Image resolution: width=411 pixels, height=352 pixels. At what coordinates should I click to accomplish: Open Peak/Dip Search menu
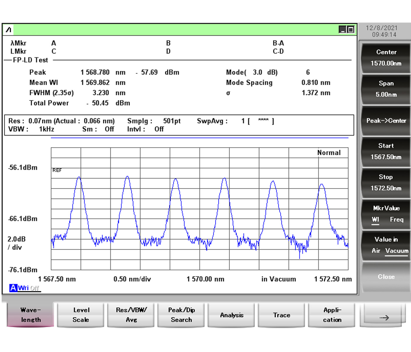click(181, 315)
